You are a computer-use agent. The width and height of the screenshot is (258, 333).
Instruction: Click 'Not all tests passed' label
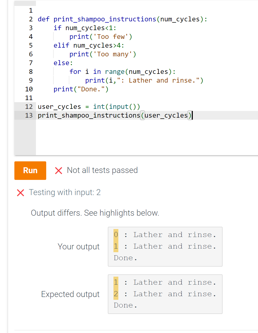pos(102,170)
